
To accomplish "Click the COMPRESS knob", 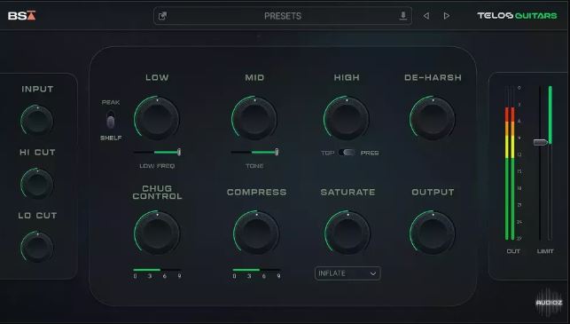I will (x=256, y=233).
